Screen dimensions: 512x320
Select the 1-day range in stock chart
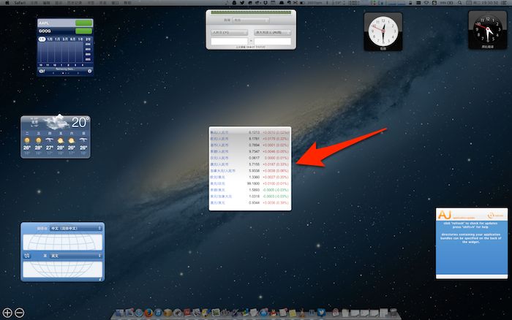click(42, 39)
